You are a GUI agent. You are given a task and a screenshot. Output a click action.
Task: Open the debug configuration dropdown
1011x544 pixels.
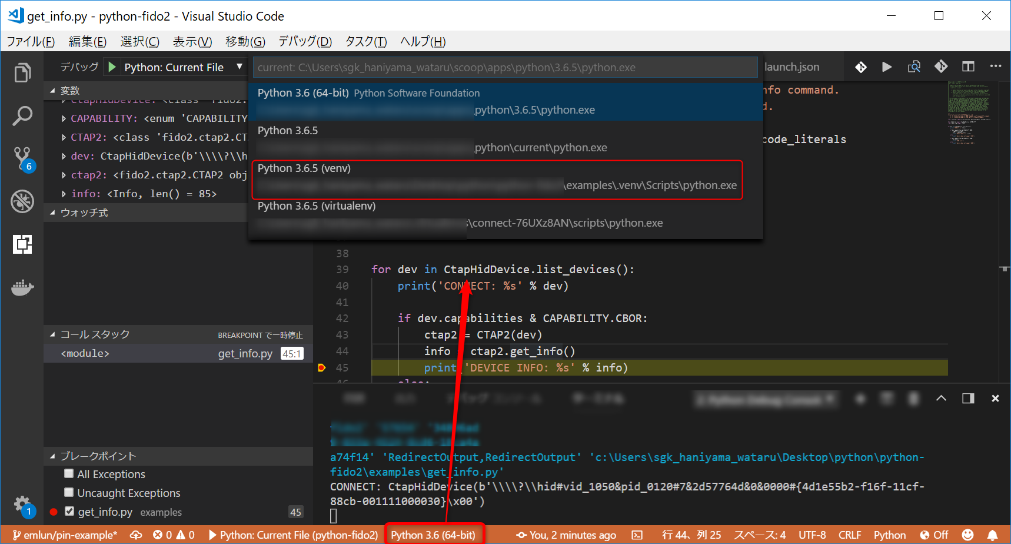click(240, 67)
